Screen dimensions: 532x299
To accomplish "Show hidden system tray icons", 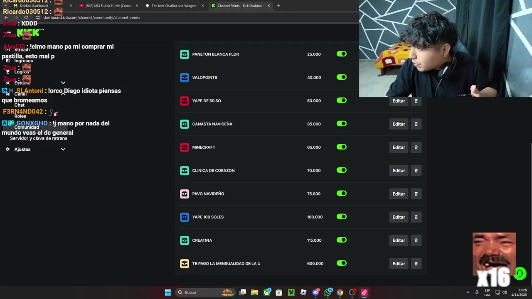I will coord(468,292).
